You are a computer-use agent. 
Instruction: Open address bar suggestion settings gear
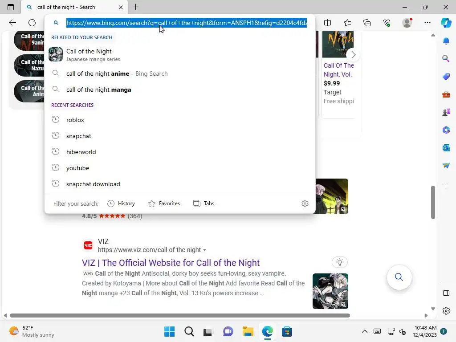tap(305, 203)
